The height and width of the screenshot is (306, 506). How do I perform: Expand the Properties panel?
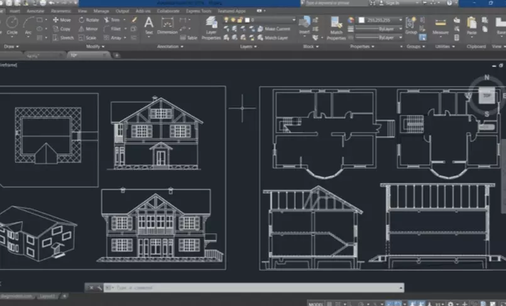362,46
